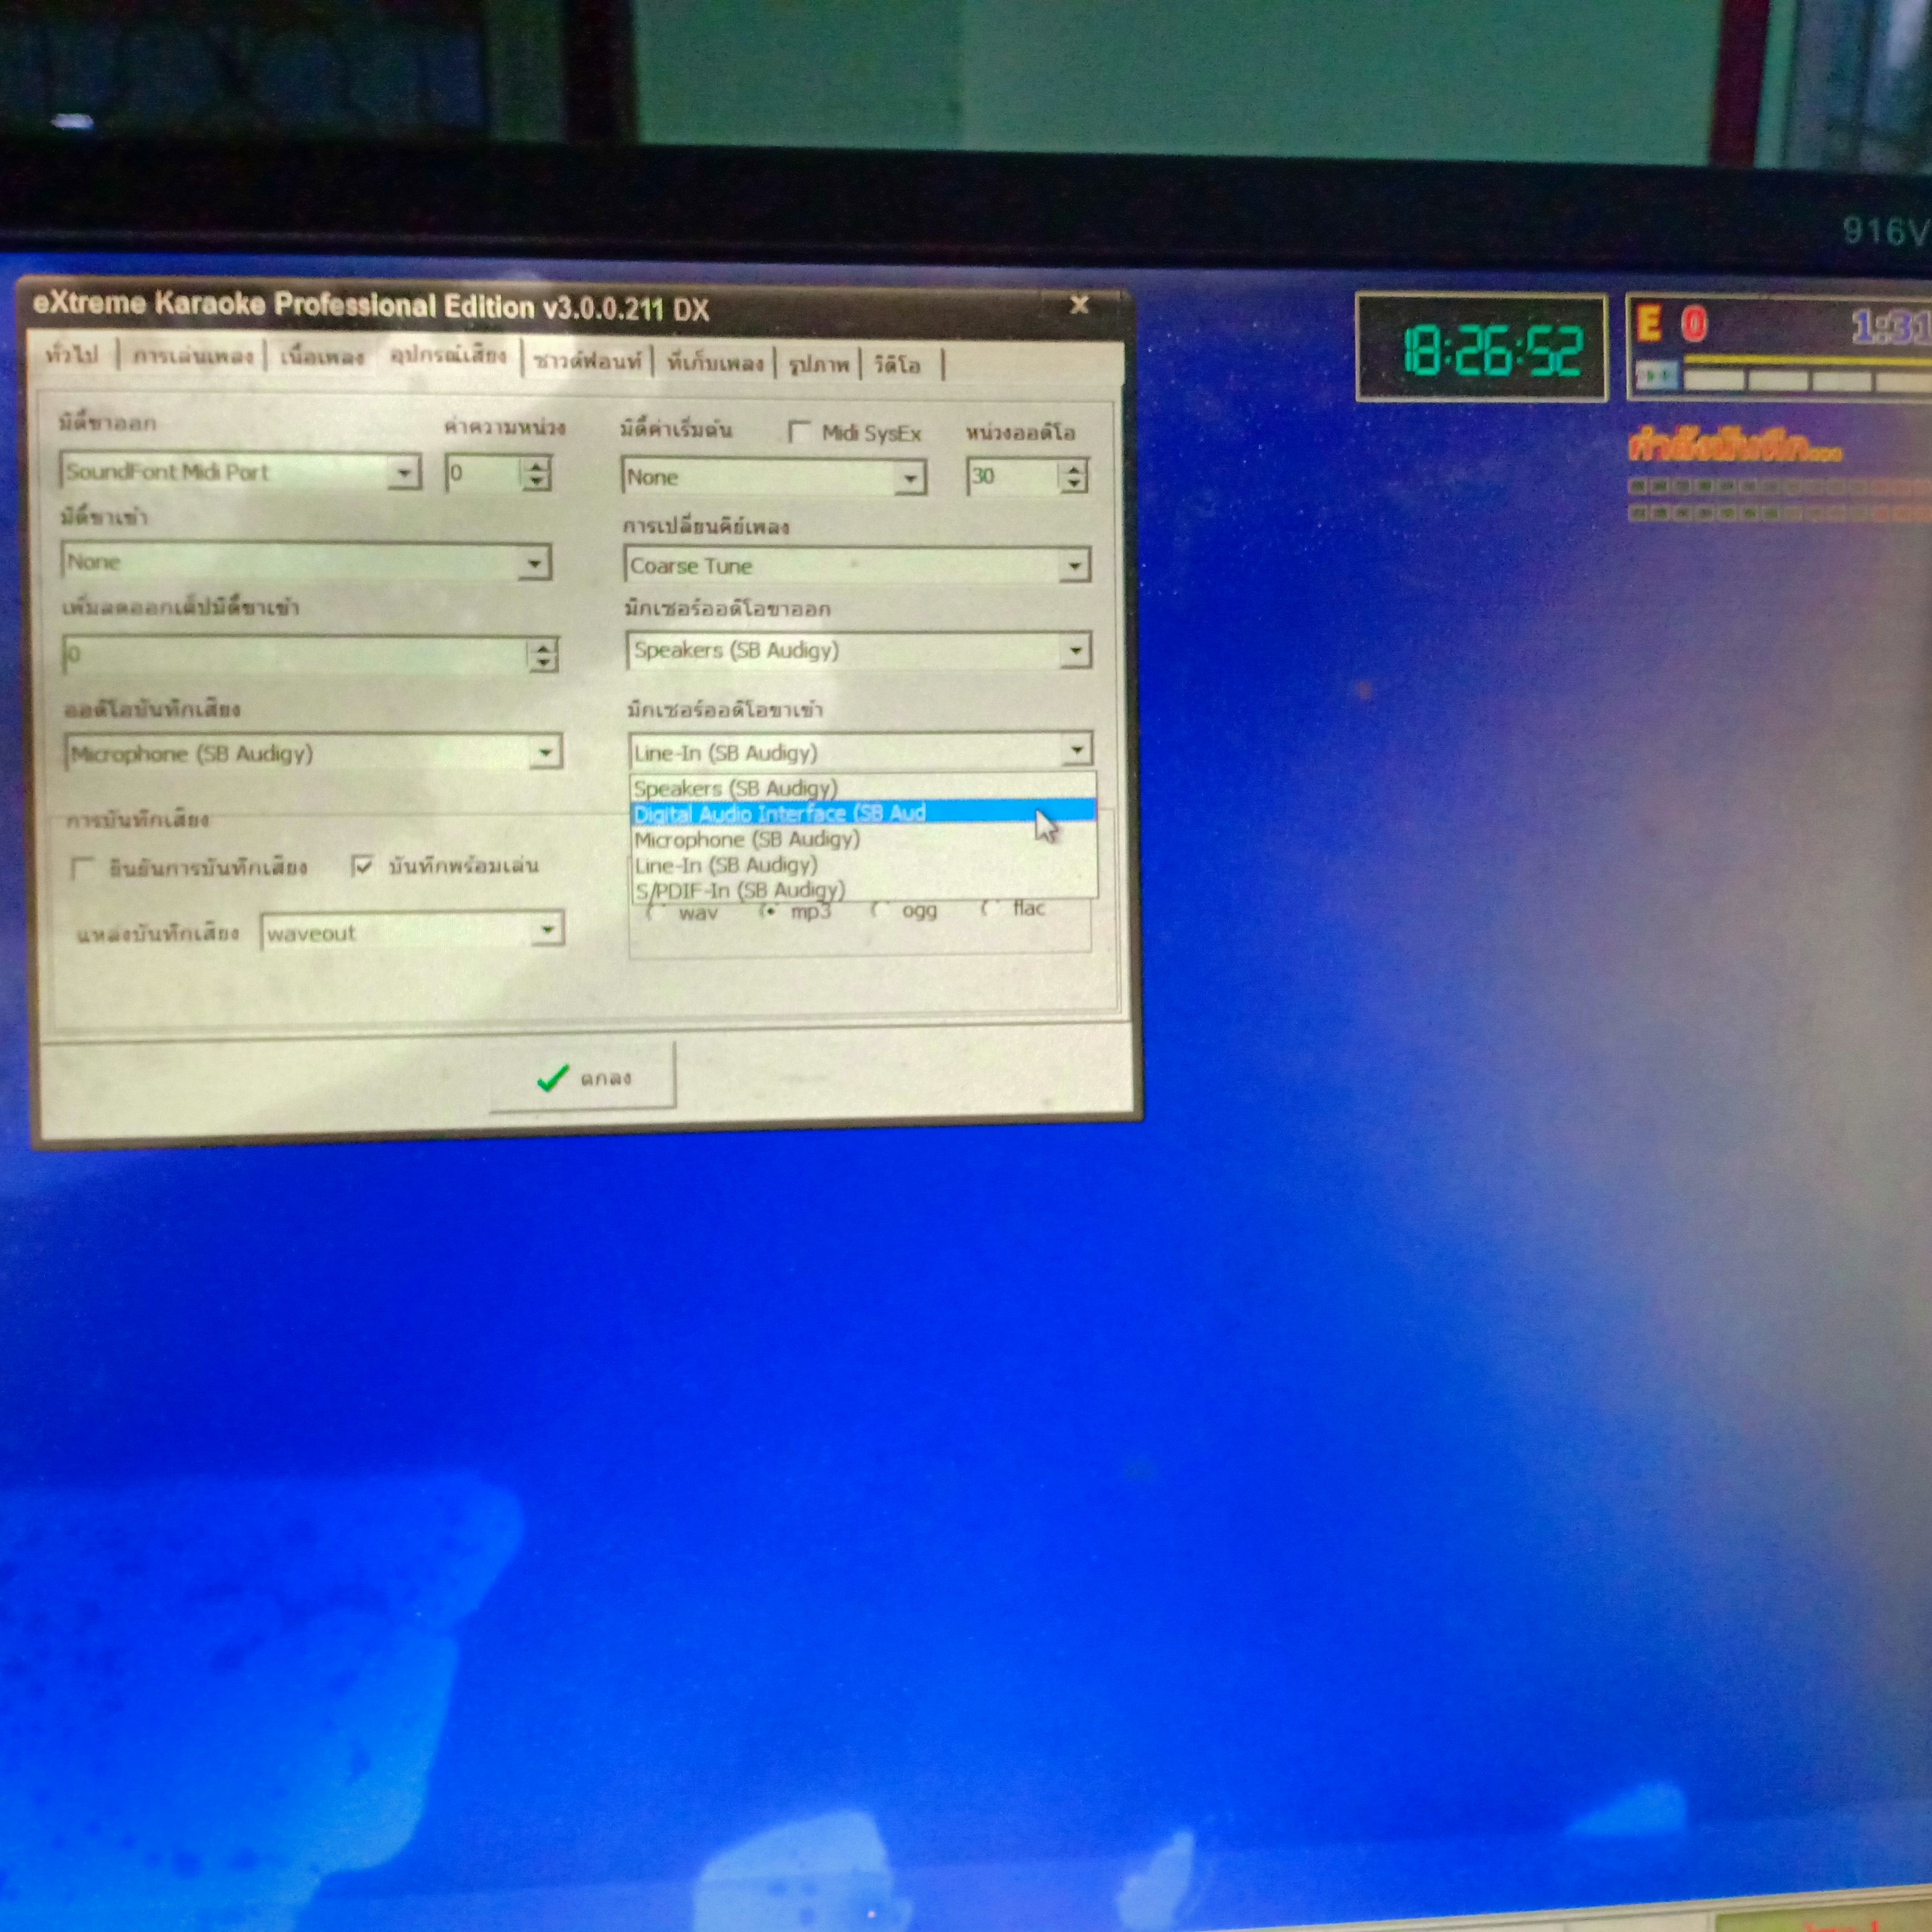This screenshot has width=1932, height=1932.
Task: Decrease the หน่วงออดิโอ value with down arrow
Action: [1074, 485]
